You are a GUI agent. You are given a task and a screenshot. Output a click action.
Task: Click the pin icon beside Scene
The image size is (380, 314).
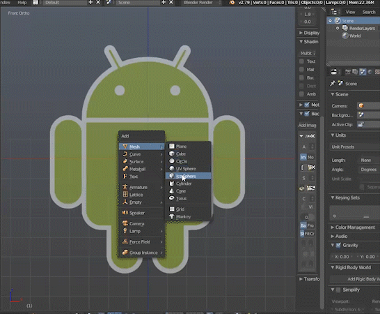[333, 83]
